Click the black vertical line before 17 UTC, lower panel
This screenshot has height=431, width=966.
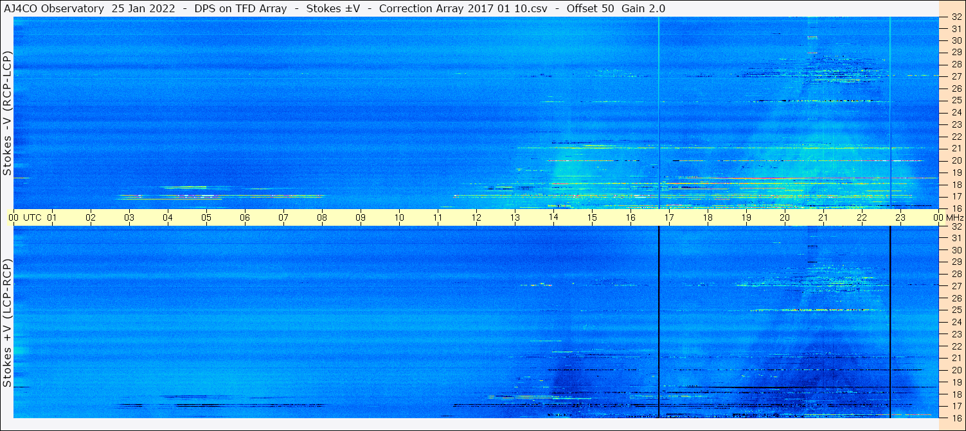[659, 322]
